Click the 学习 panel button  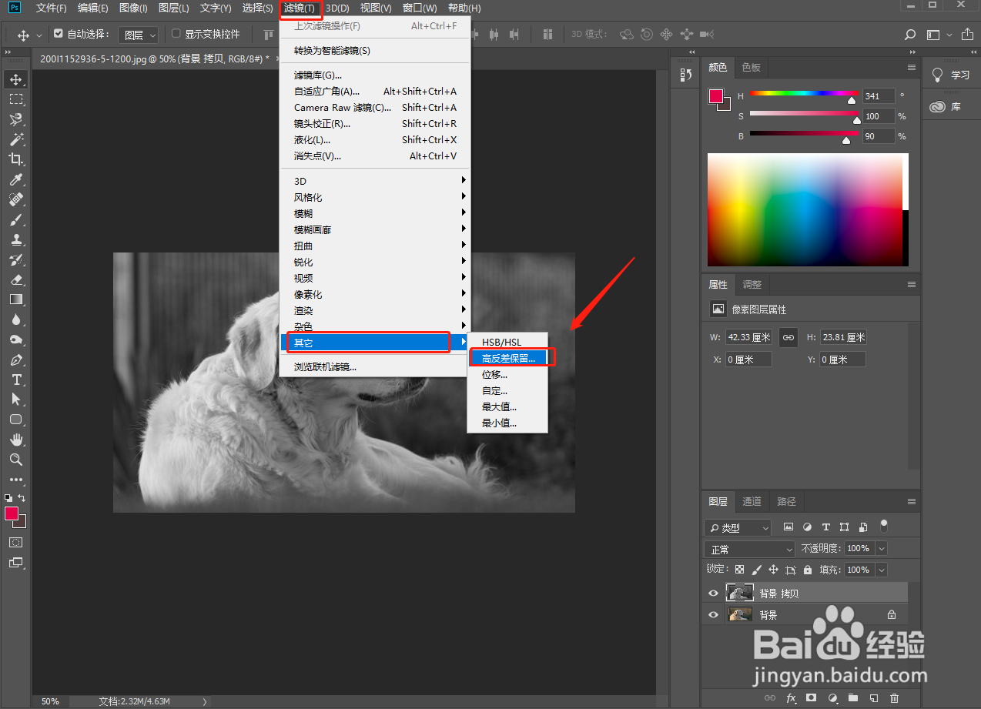click(x=951, y=75)
